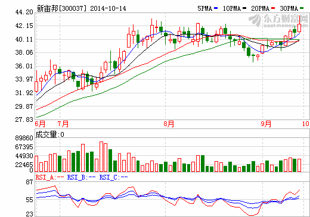The height and width of the screenshot is (217, 310).
Task: Click the eastmoney watermark logo
Action: coord(278,20)
